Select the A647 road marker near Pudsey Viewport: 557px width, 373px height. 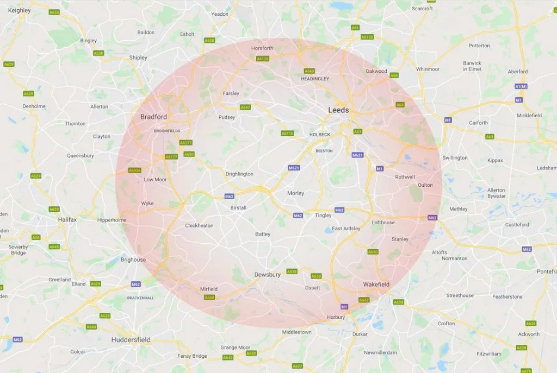pos(245,107)
